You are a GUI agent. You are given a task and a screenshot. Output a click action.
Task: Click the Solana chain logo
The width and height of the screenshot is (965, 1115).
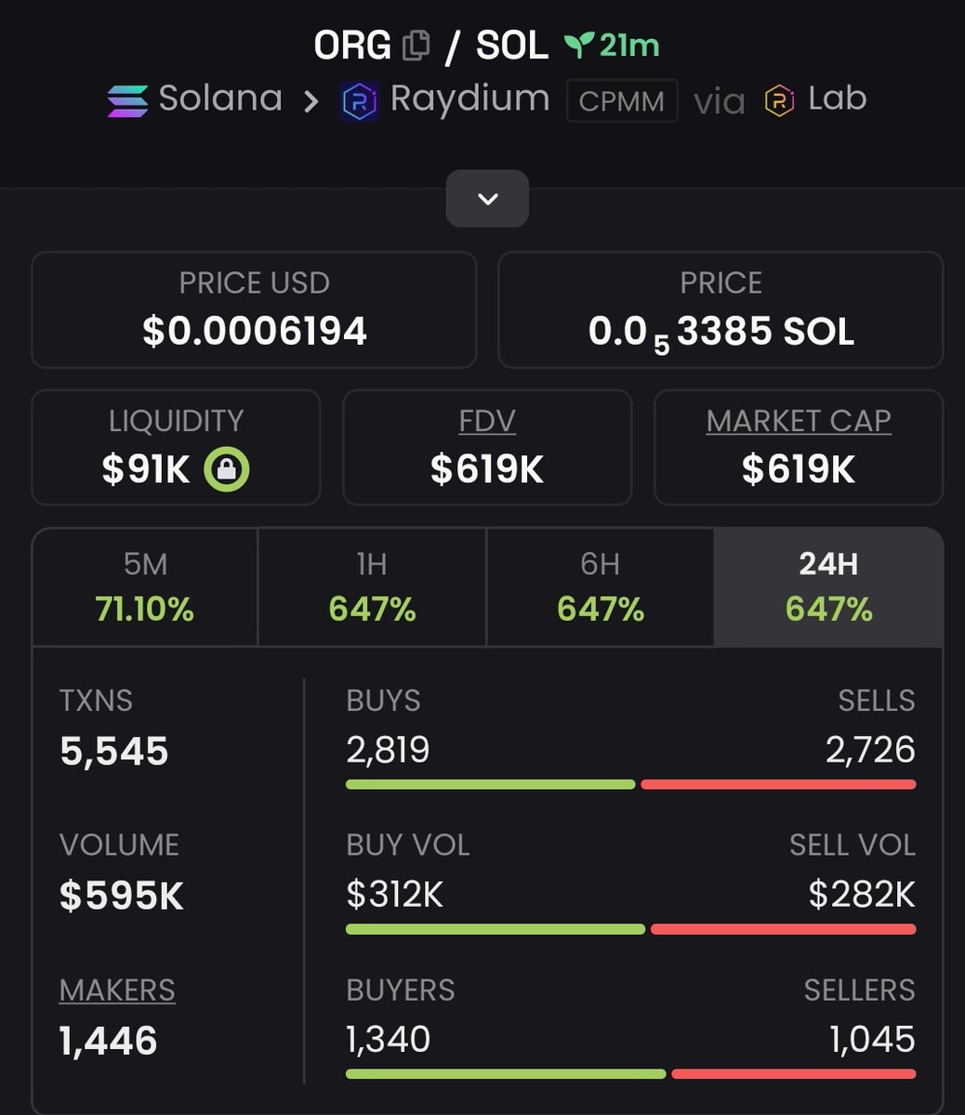click(x=127, y=100)
